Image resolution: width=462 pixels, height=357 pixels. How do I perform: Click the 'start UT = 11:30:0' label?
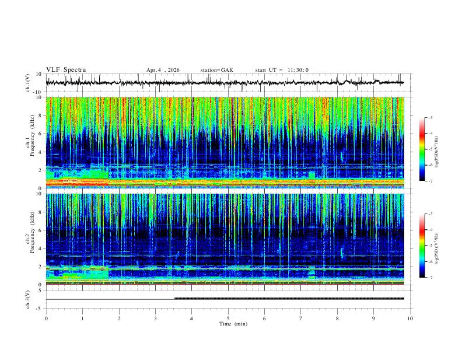tap(282, 70)
